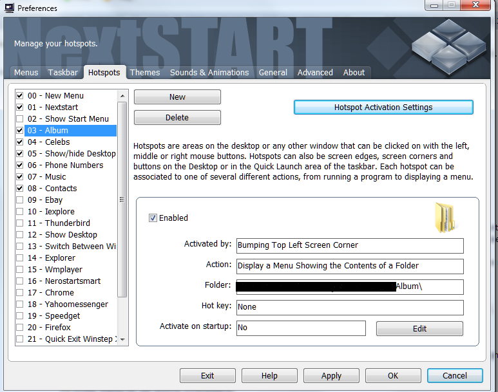Select 14 - Explorer in hotspot list
The width and height of the screenshot is (498, 392).
pyautogui.click(x=60, y=258)
